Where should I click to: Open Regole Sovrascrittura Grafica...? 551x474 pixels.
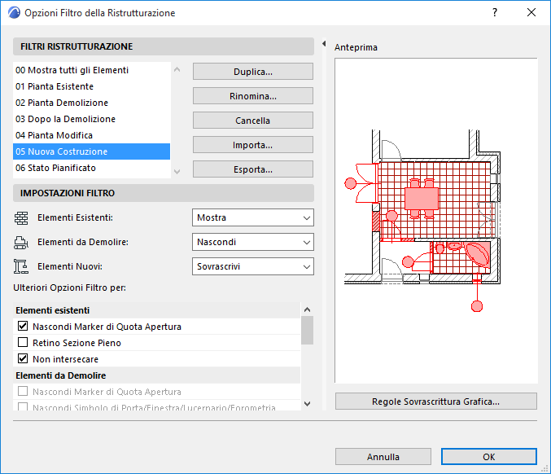point(436,402)
